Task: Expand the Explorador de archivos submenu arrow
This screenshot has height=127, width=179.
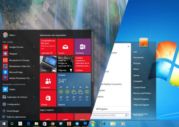Action: [34, 97]
